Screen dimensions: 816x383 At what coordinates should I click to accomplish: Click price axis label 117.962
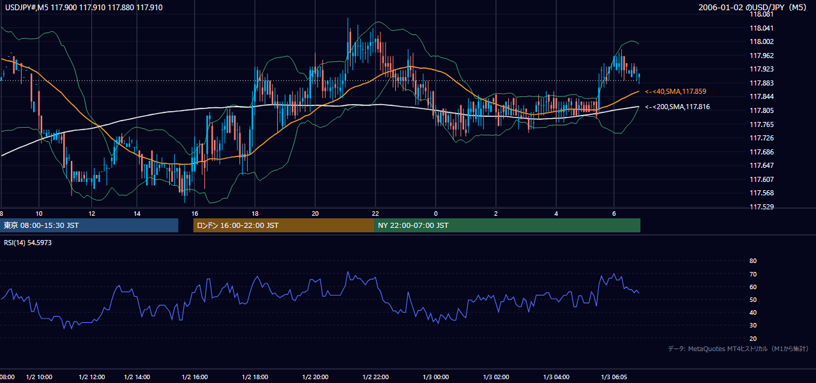(760, 56)
